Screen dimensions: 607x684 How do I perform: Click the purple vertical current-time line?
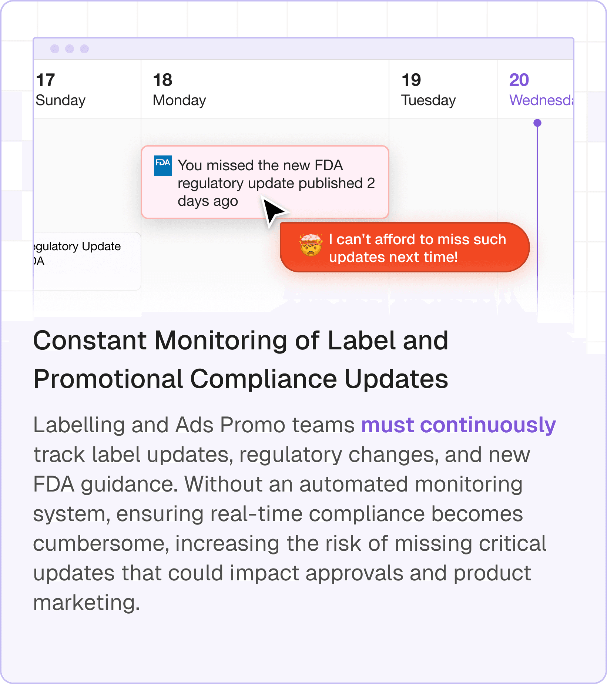click(537, 218)
